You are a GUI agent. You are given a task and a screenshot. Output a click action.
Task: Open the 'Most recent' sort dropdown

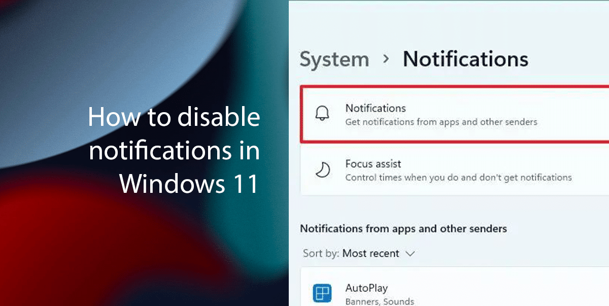(371, 253)
